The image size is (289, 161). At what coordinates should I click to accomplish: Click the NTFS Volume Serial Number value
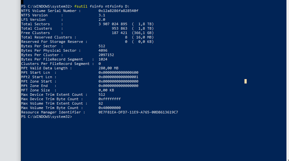coord(118,11)
